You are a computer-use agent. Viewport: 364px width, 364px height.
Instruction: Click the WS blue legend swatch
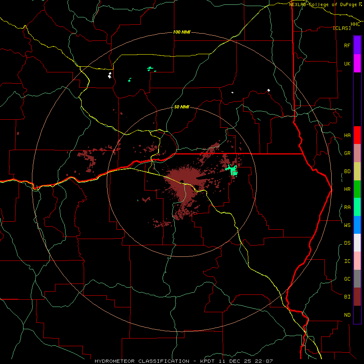(357, 225)
